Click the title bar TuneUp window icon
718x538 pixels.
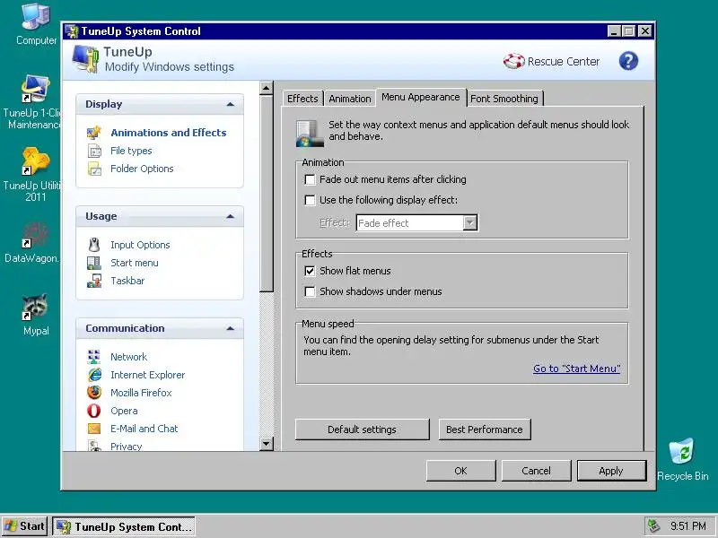[x=72, y=31]
